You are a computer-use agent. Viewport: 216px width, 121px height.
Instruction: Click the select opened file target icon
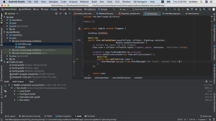click(x=56, y=13)
